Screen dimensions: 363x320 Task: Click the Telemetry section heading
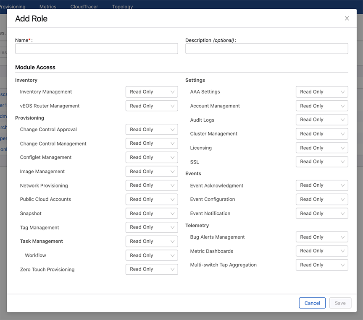(197, 225)
